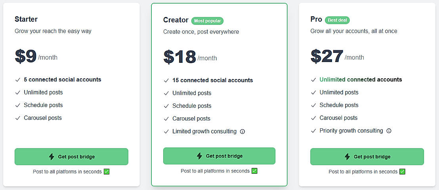The width and height of the screenshot is (439, 190).
Task: Click the info icon beside Limited growth consulting
Action: (x=242, y=132)
